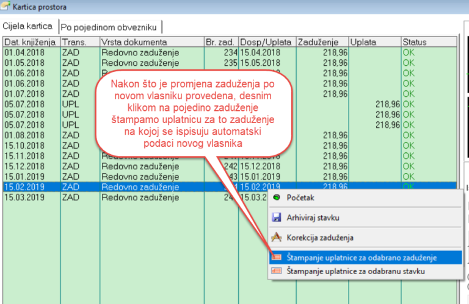Select the UPL row dated 05.07.2018
Screen dimensions: 469x304
(x=24, y=104)
